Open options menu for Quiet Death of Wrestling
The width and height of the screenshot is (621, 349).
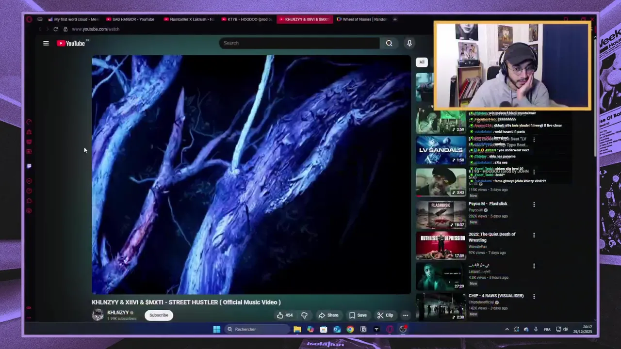click(x=534, y=235)
